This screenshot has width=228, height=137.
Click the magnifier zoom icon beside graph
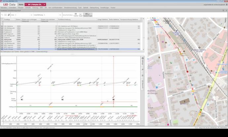point(142,70)
